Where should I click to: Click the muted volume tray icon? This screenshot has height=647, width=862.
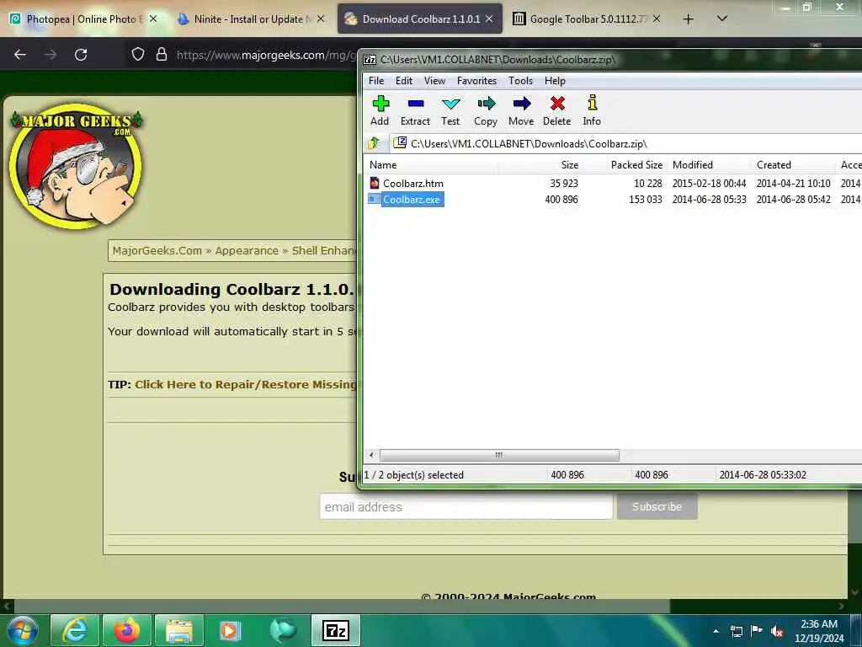tap(777, 632)
